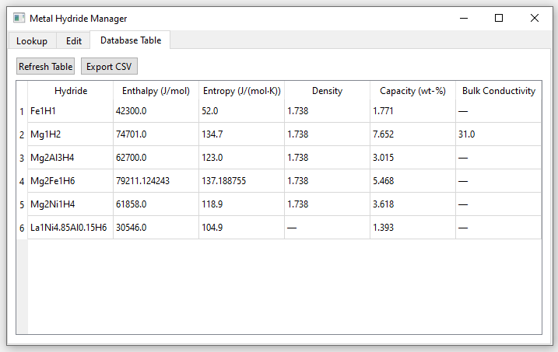Maximize the Metal Hydride Manager window
Screen dimensions: 558x352
click(499, 18)
